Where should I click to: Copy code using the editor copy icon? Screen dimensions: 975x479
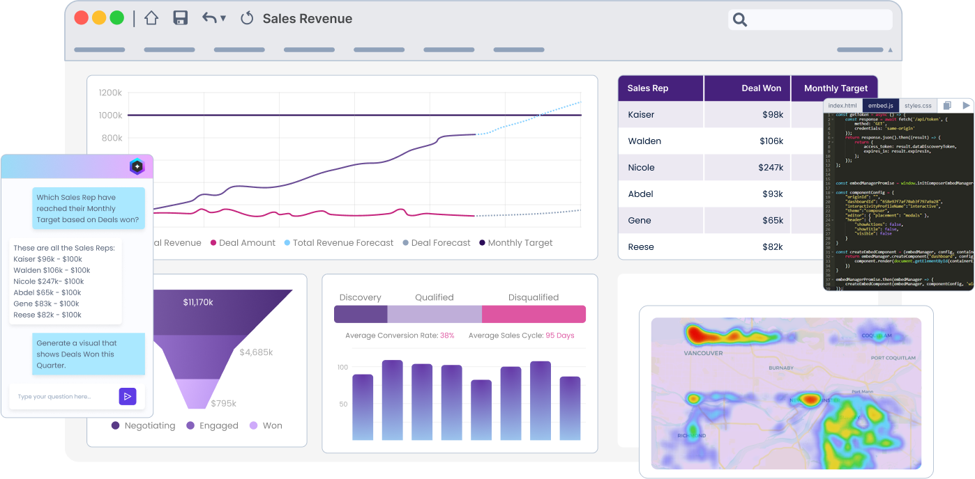tap(947, 106)
